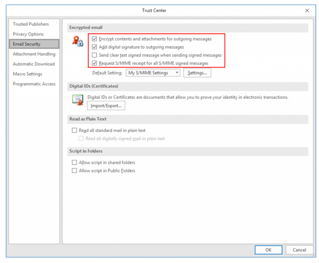
Task: Select the Email Security section
Action: pyautogui.click(x=34, y=44)
